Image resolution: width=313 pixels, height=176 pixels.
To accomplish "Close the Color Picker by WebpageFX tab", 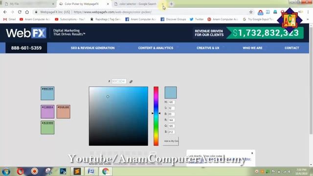I will point(108,4).
